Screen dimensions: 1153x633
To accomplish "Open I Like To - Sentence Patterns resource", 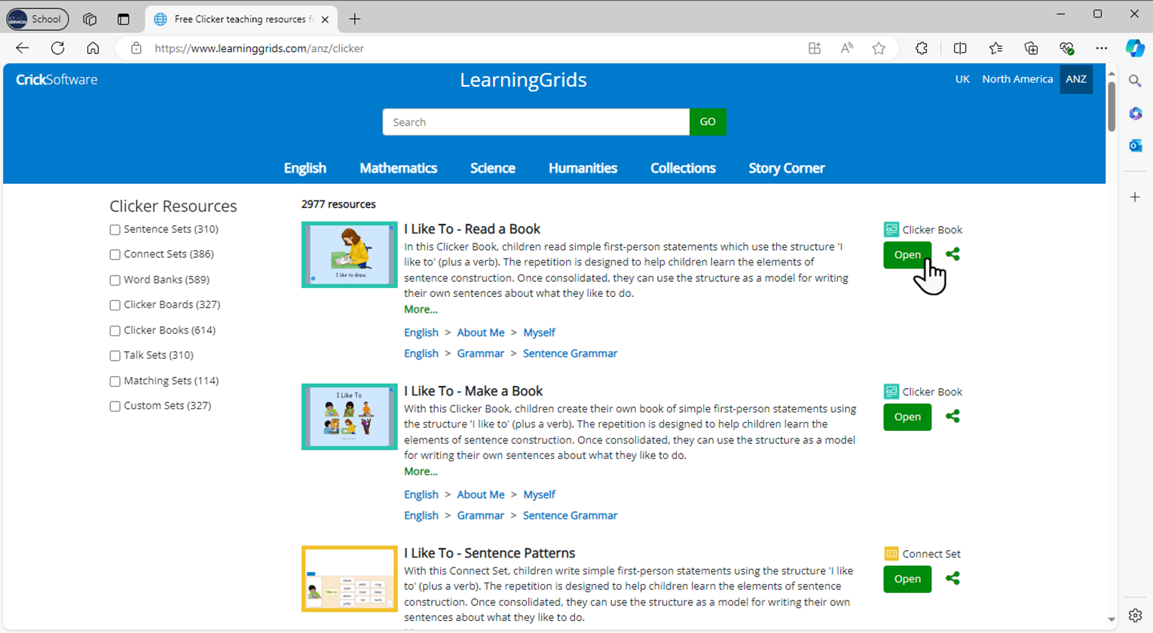I will point(907,579).
